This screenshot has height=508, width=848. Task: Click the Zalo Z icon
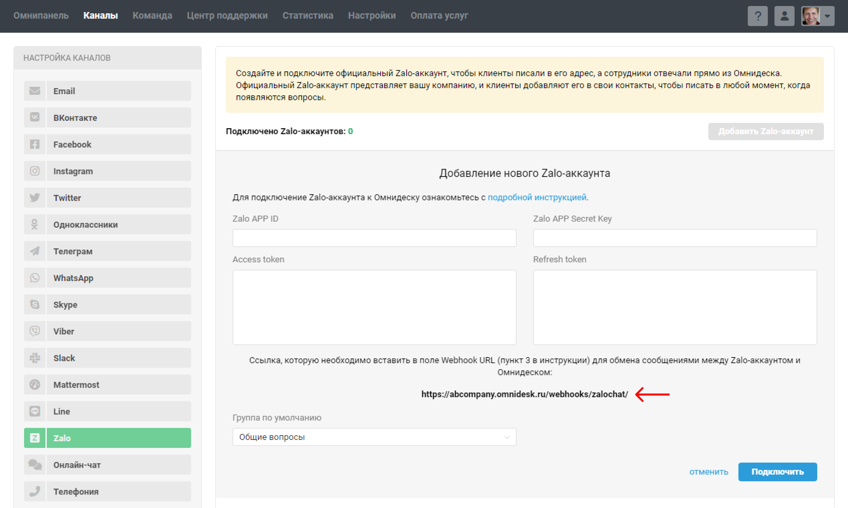click(35, 438)
